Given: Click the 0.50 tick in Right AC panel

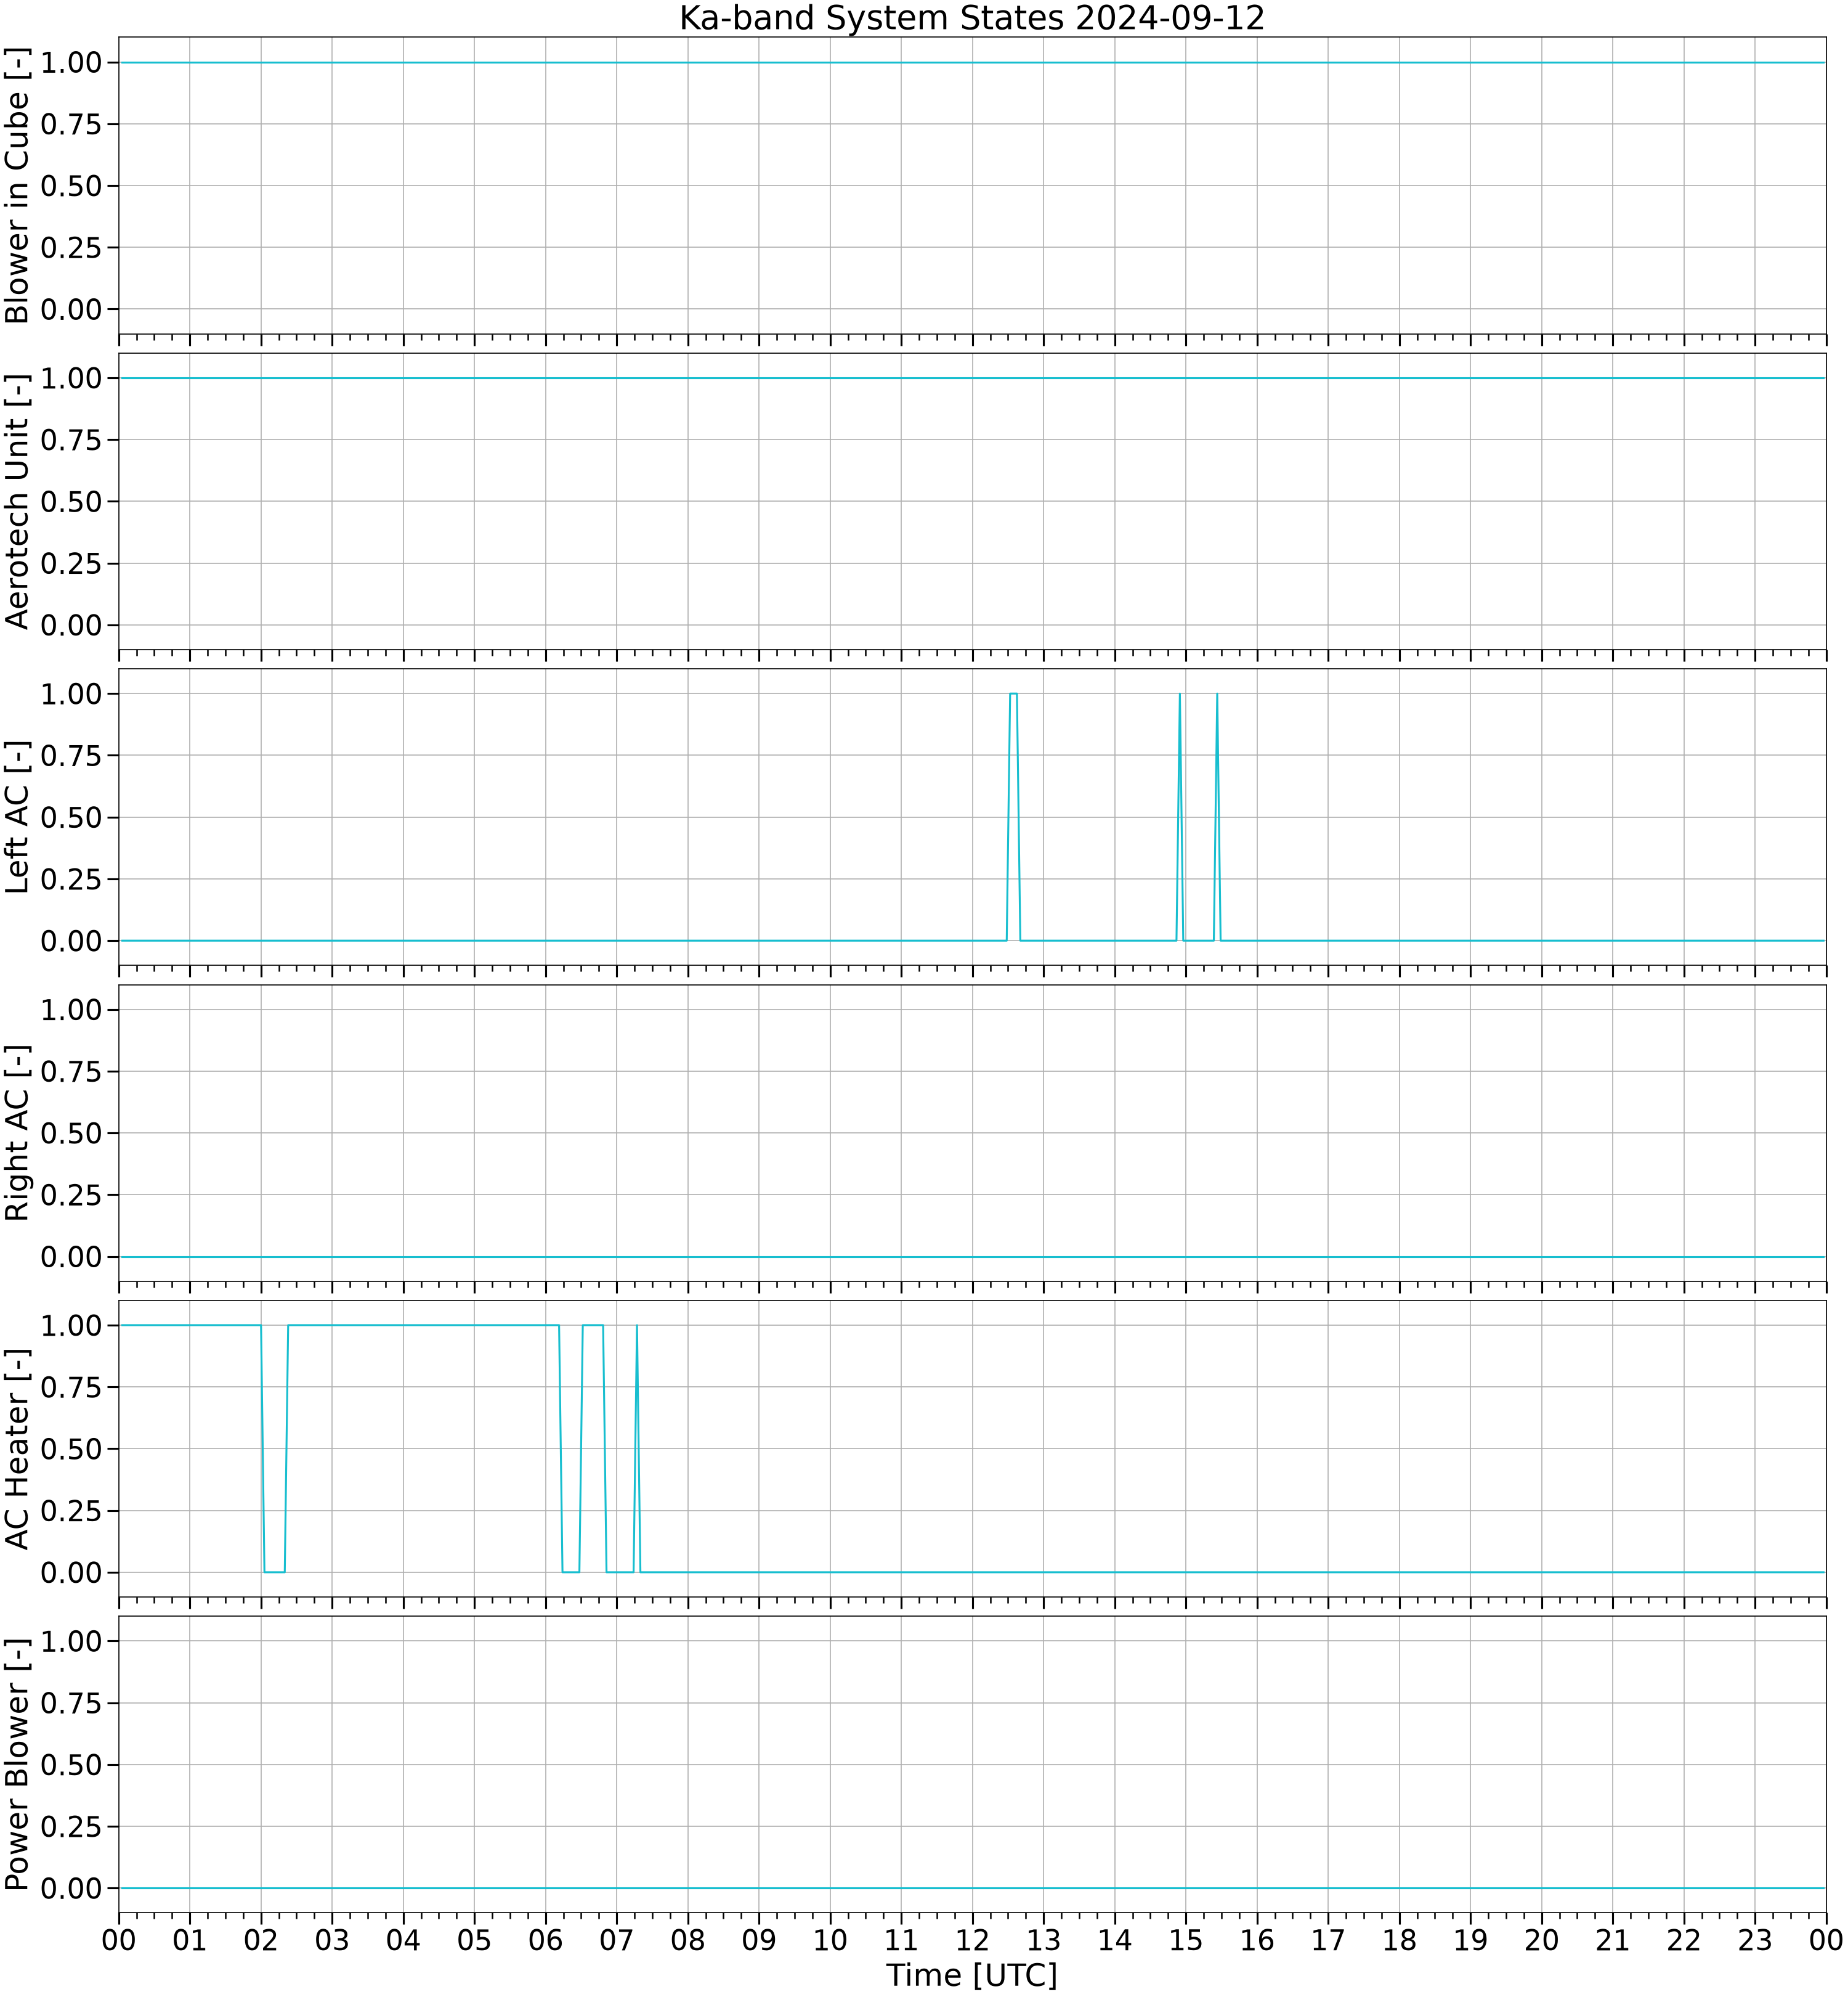Looking at the screenshot, I should pyautogui.click(x=71, y=1133).
